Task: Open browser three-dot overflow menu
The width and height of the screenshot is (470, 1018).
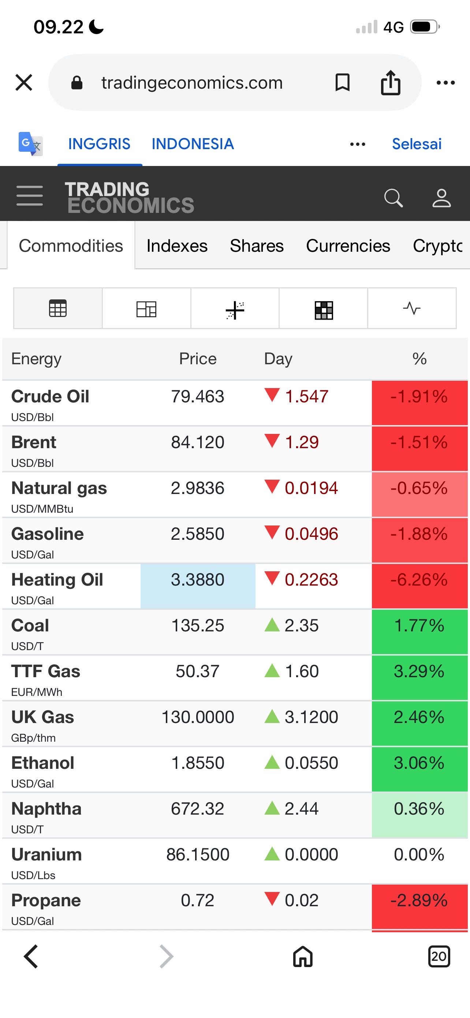Action: click(445, 82)
